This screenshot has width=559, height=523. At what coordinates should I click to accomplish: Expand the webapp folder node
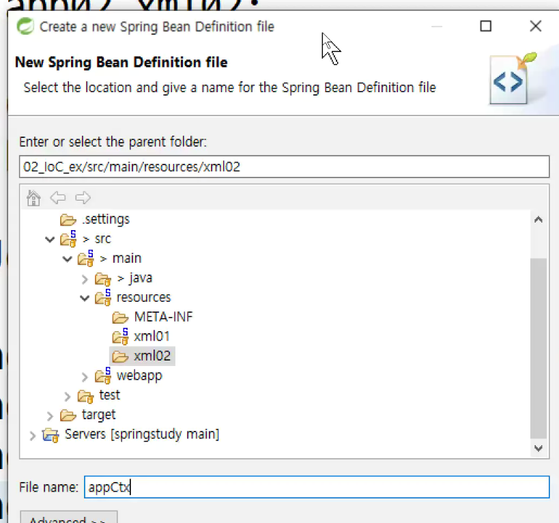click(85, 376)
